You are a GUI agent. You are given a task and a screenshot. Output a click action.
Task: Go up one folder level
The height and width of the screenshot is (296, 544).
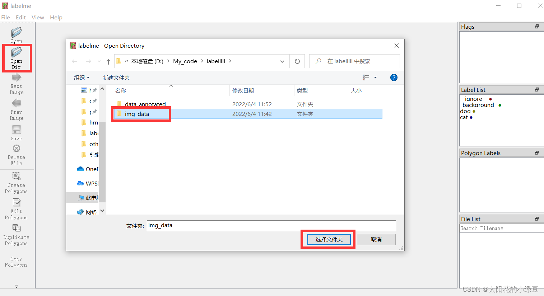(108, 61)
